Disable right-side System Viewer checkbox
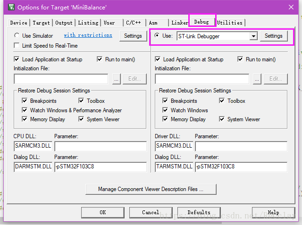The width and height of the screenshot is (302, 225). pyautogui.click(x=222, y=119)
